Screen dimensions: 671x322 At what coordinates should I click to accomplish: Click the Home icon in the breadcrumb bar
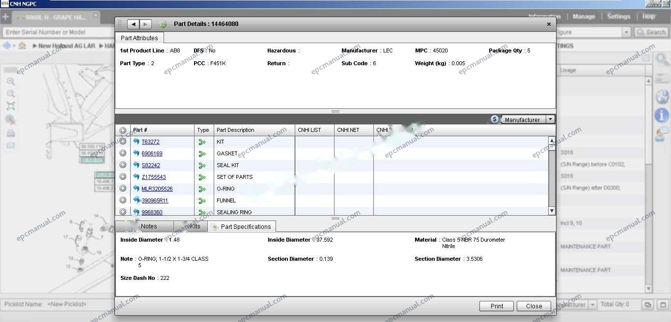pyautogui.click(x=22, y=46)
